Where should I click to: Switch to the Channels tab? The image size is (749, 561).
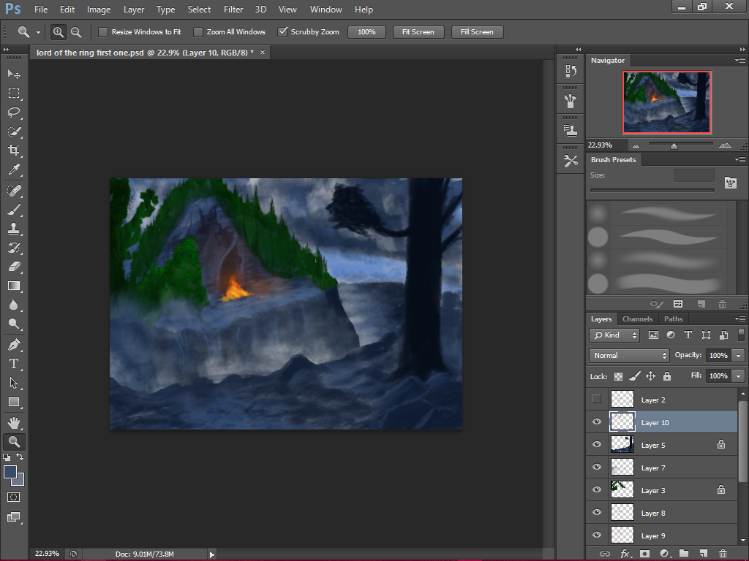click(637, 318)
